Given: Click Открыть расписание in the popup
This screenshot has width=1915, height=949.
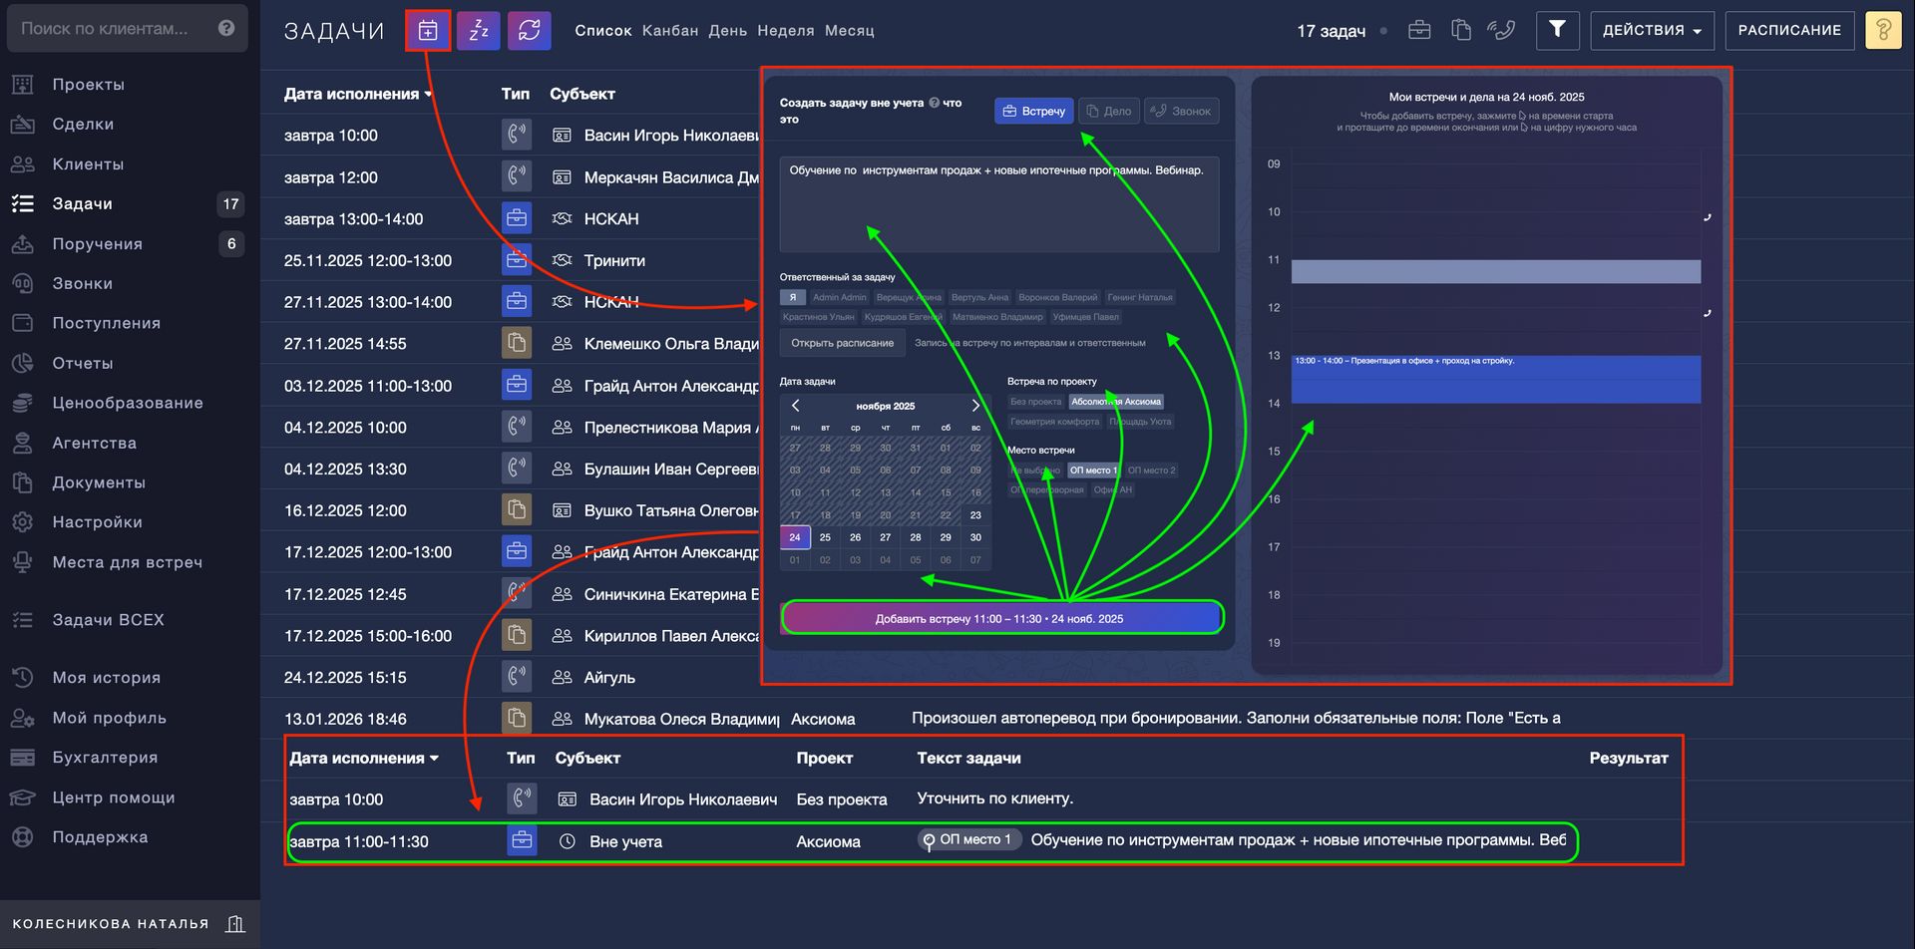Looking at the screenshot, I should (x=843, y=343).
